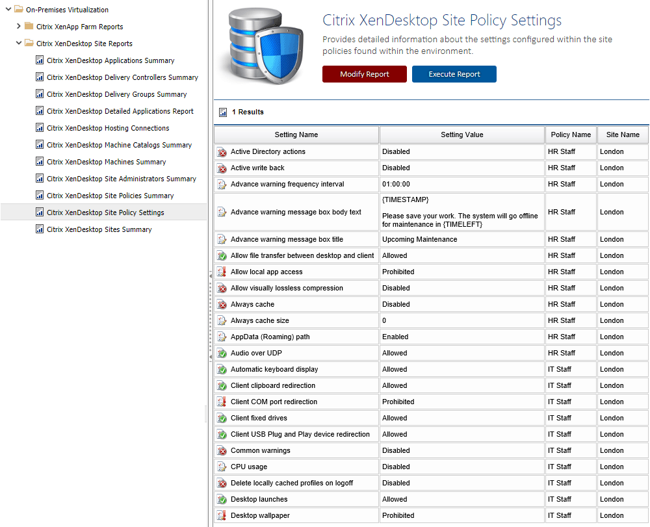Click the 1 Results label
This screenshot has height=527, width=650.
pos(248,112)
